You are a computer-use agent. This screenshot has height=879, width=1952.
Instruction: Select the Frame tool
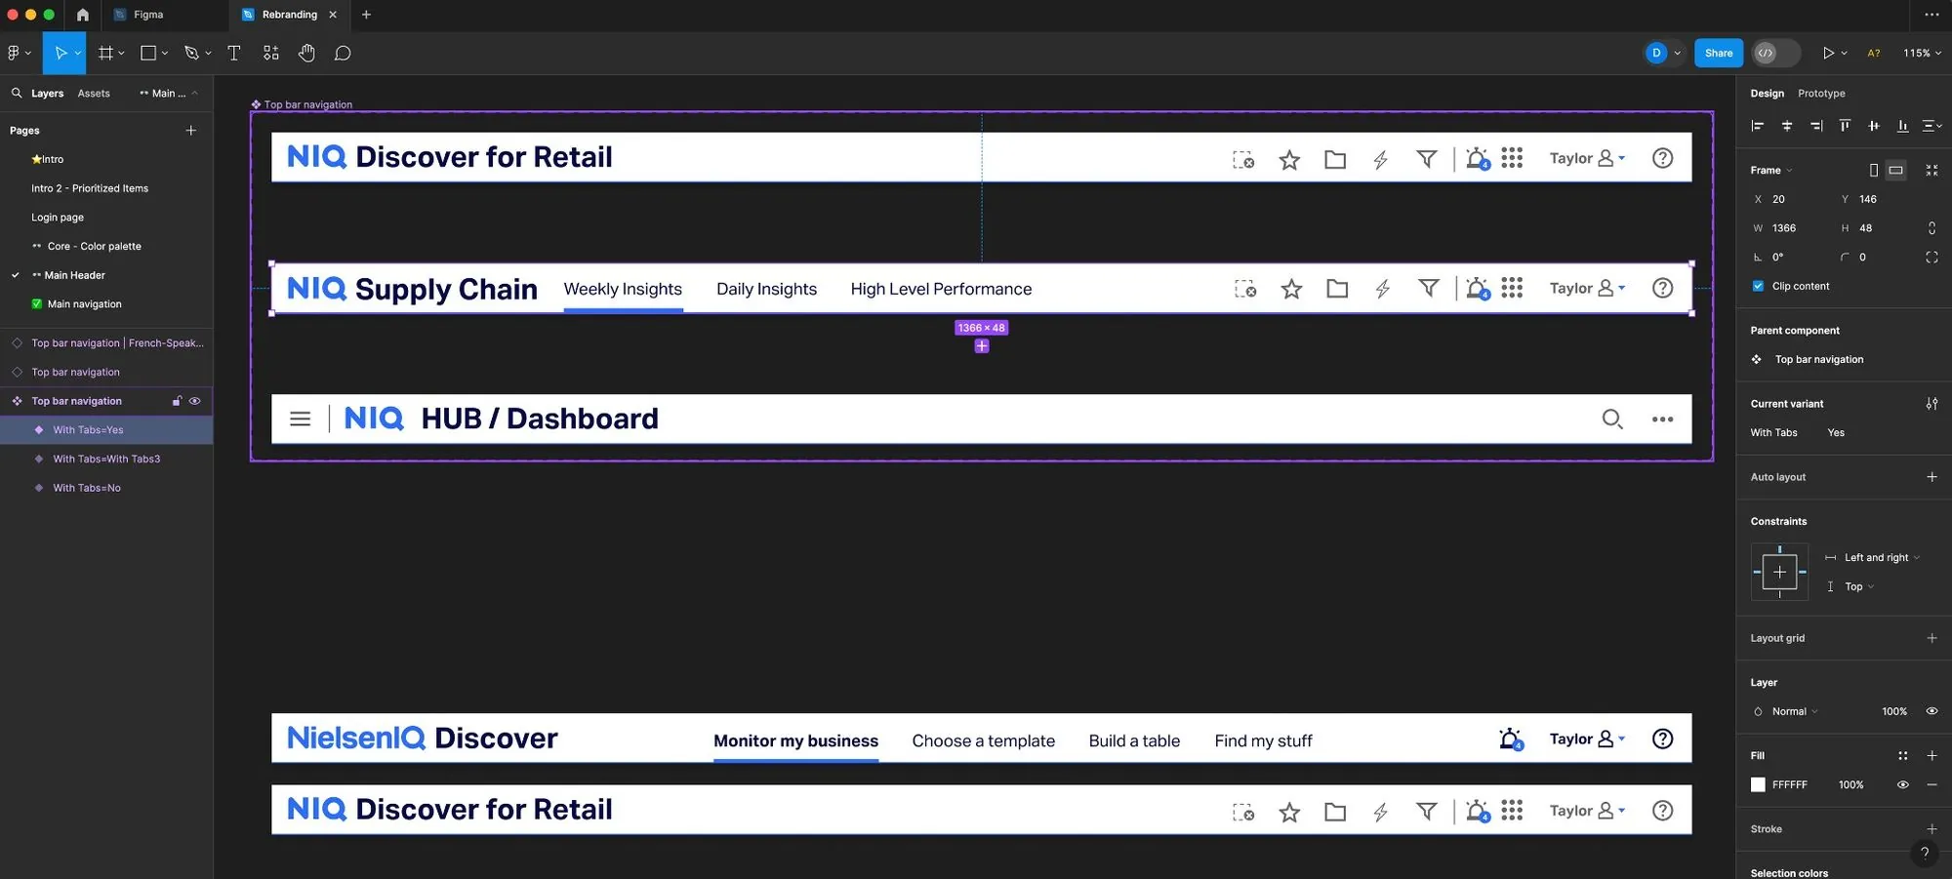105,53
